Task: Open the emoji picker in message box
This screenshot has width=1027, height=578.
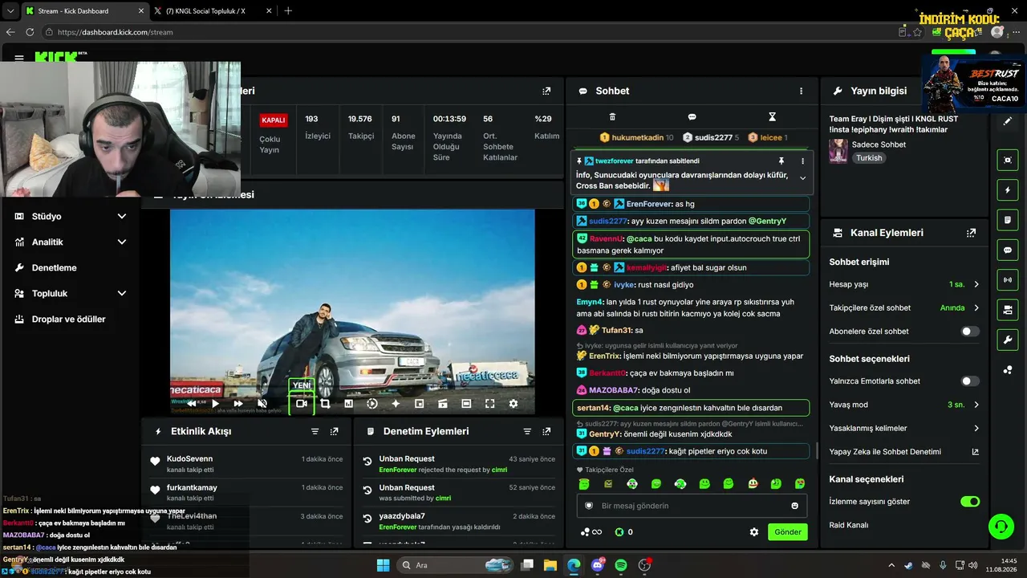Action: tap(795, 506)
